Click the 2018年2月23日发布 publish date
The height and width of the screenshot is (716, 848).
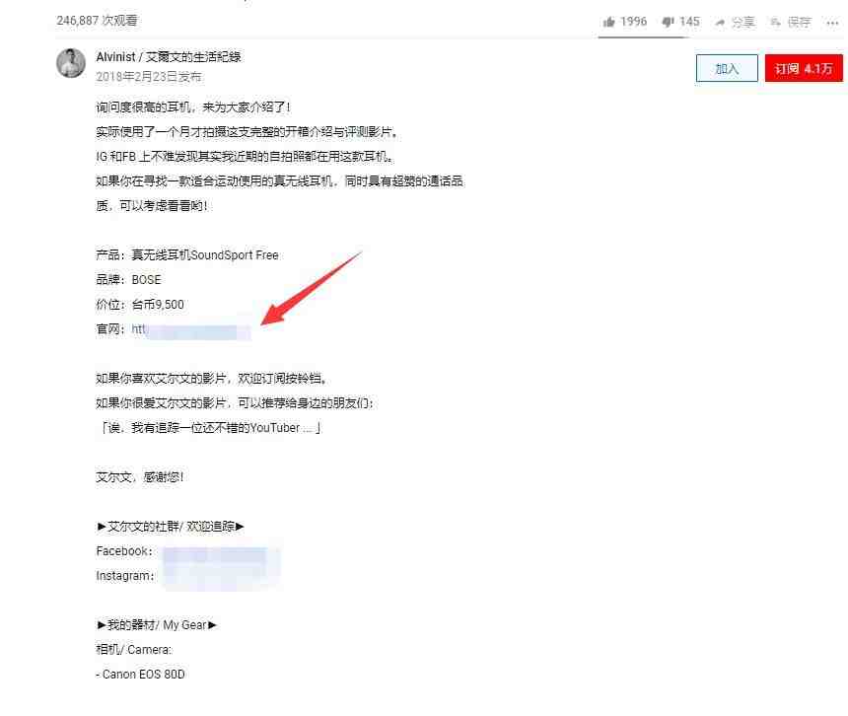click(149, 77)
